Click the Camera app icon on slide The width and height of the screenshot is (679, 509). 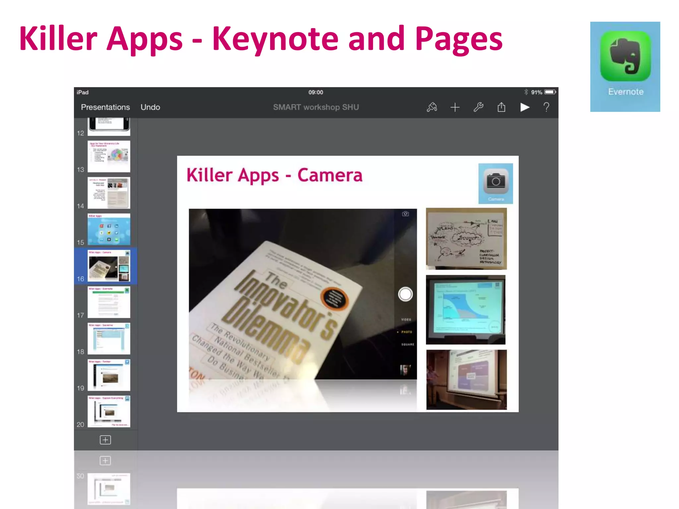(496, 183)
